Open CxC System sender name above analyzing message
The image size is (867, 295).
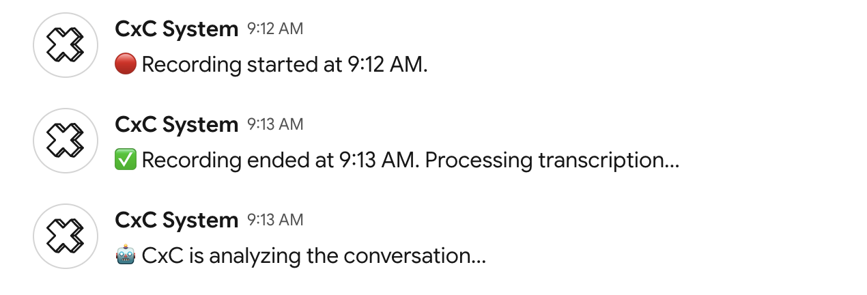pos(177,220)
